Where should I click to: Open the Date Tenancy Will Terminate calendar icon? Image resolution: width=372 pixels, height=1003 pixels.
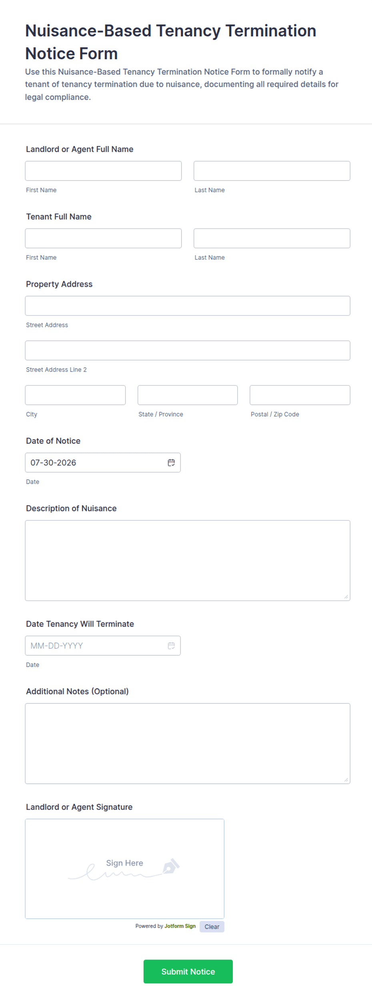171,645
